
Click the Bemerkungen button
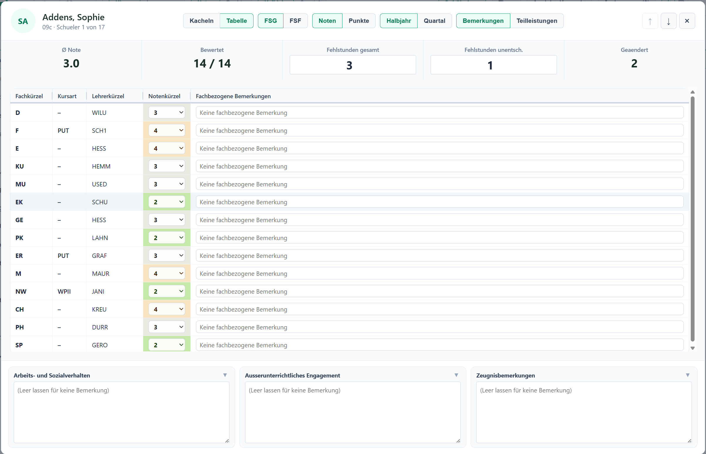tap(483, 21)
